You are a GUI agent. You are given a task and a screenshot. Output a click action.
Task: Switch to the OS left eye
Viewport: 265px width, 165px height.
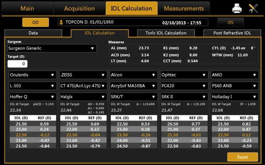[x=231, y=22]
